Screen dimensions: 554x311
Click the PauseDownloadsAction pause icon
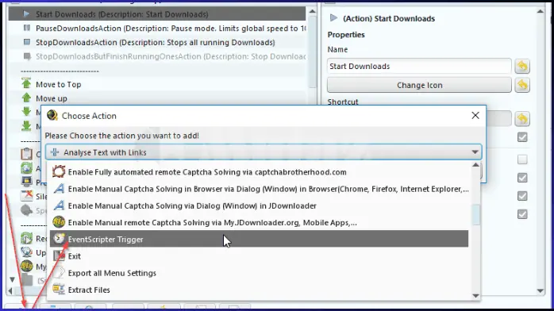pyautogui.click(x=27, y=28)
